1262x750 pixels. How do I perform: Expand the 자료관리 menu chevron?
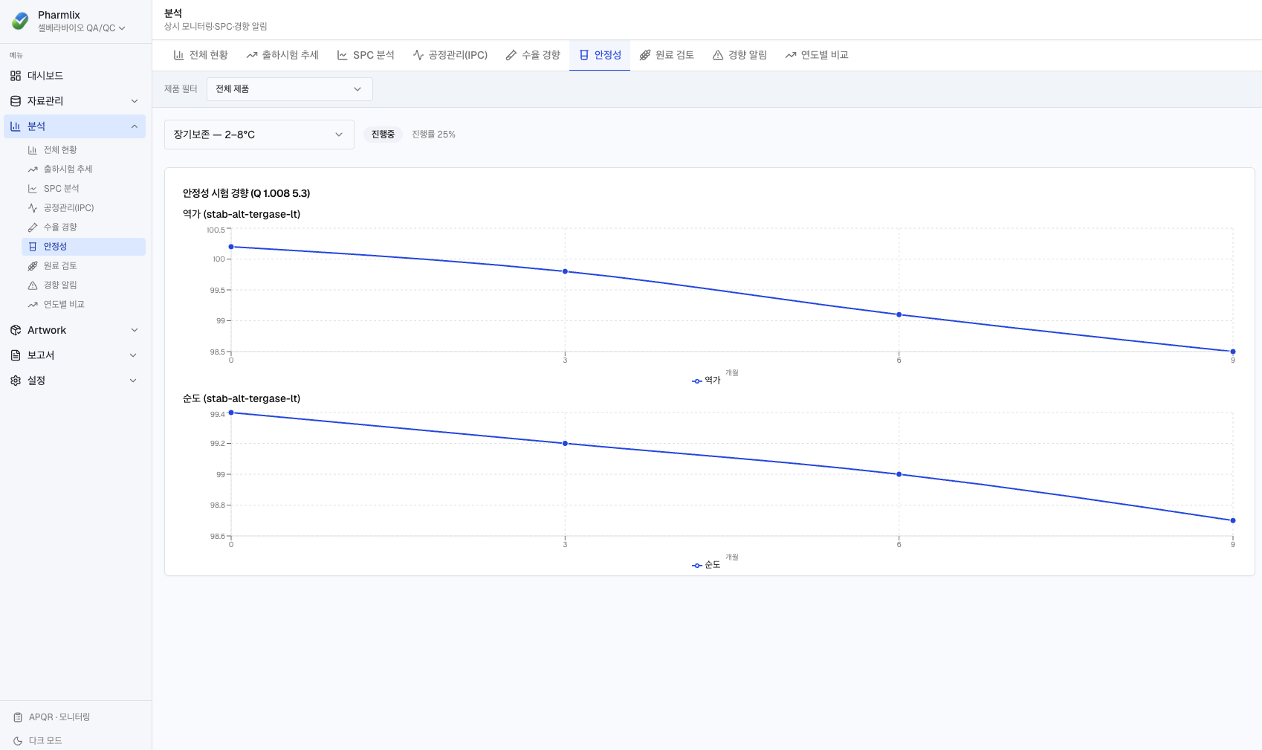pos(135,101)
